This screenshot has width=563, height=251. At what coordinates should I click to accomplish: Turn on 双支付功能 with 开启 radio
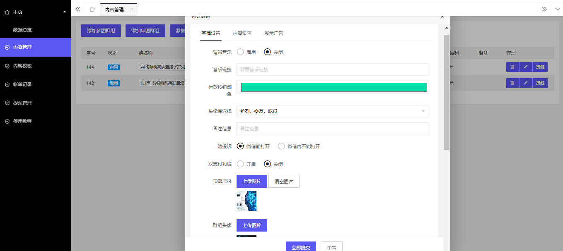point(240,164)
